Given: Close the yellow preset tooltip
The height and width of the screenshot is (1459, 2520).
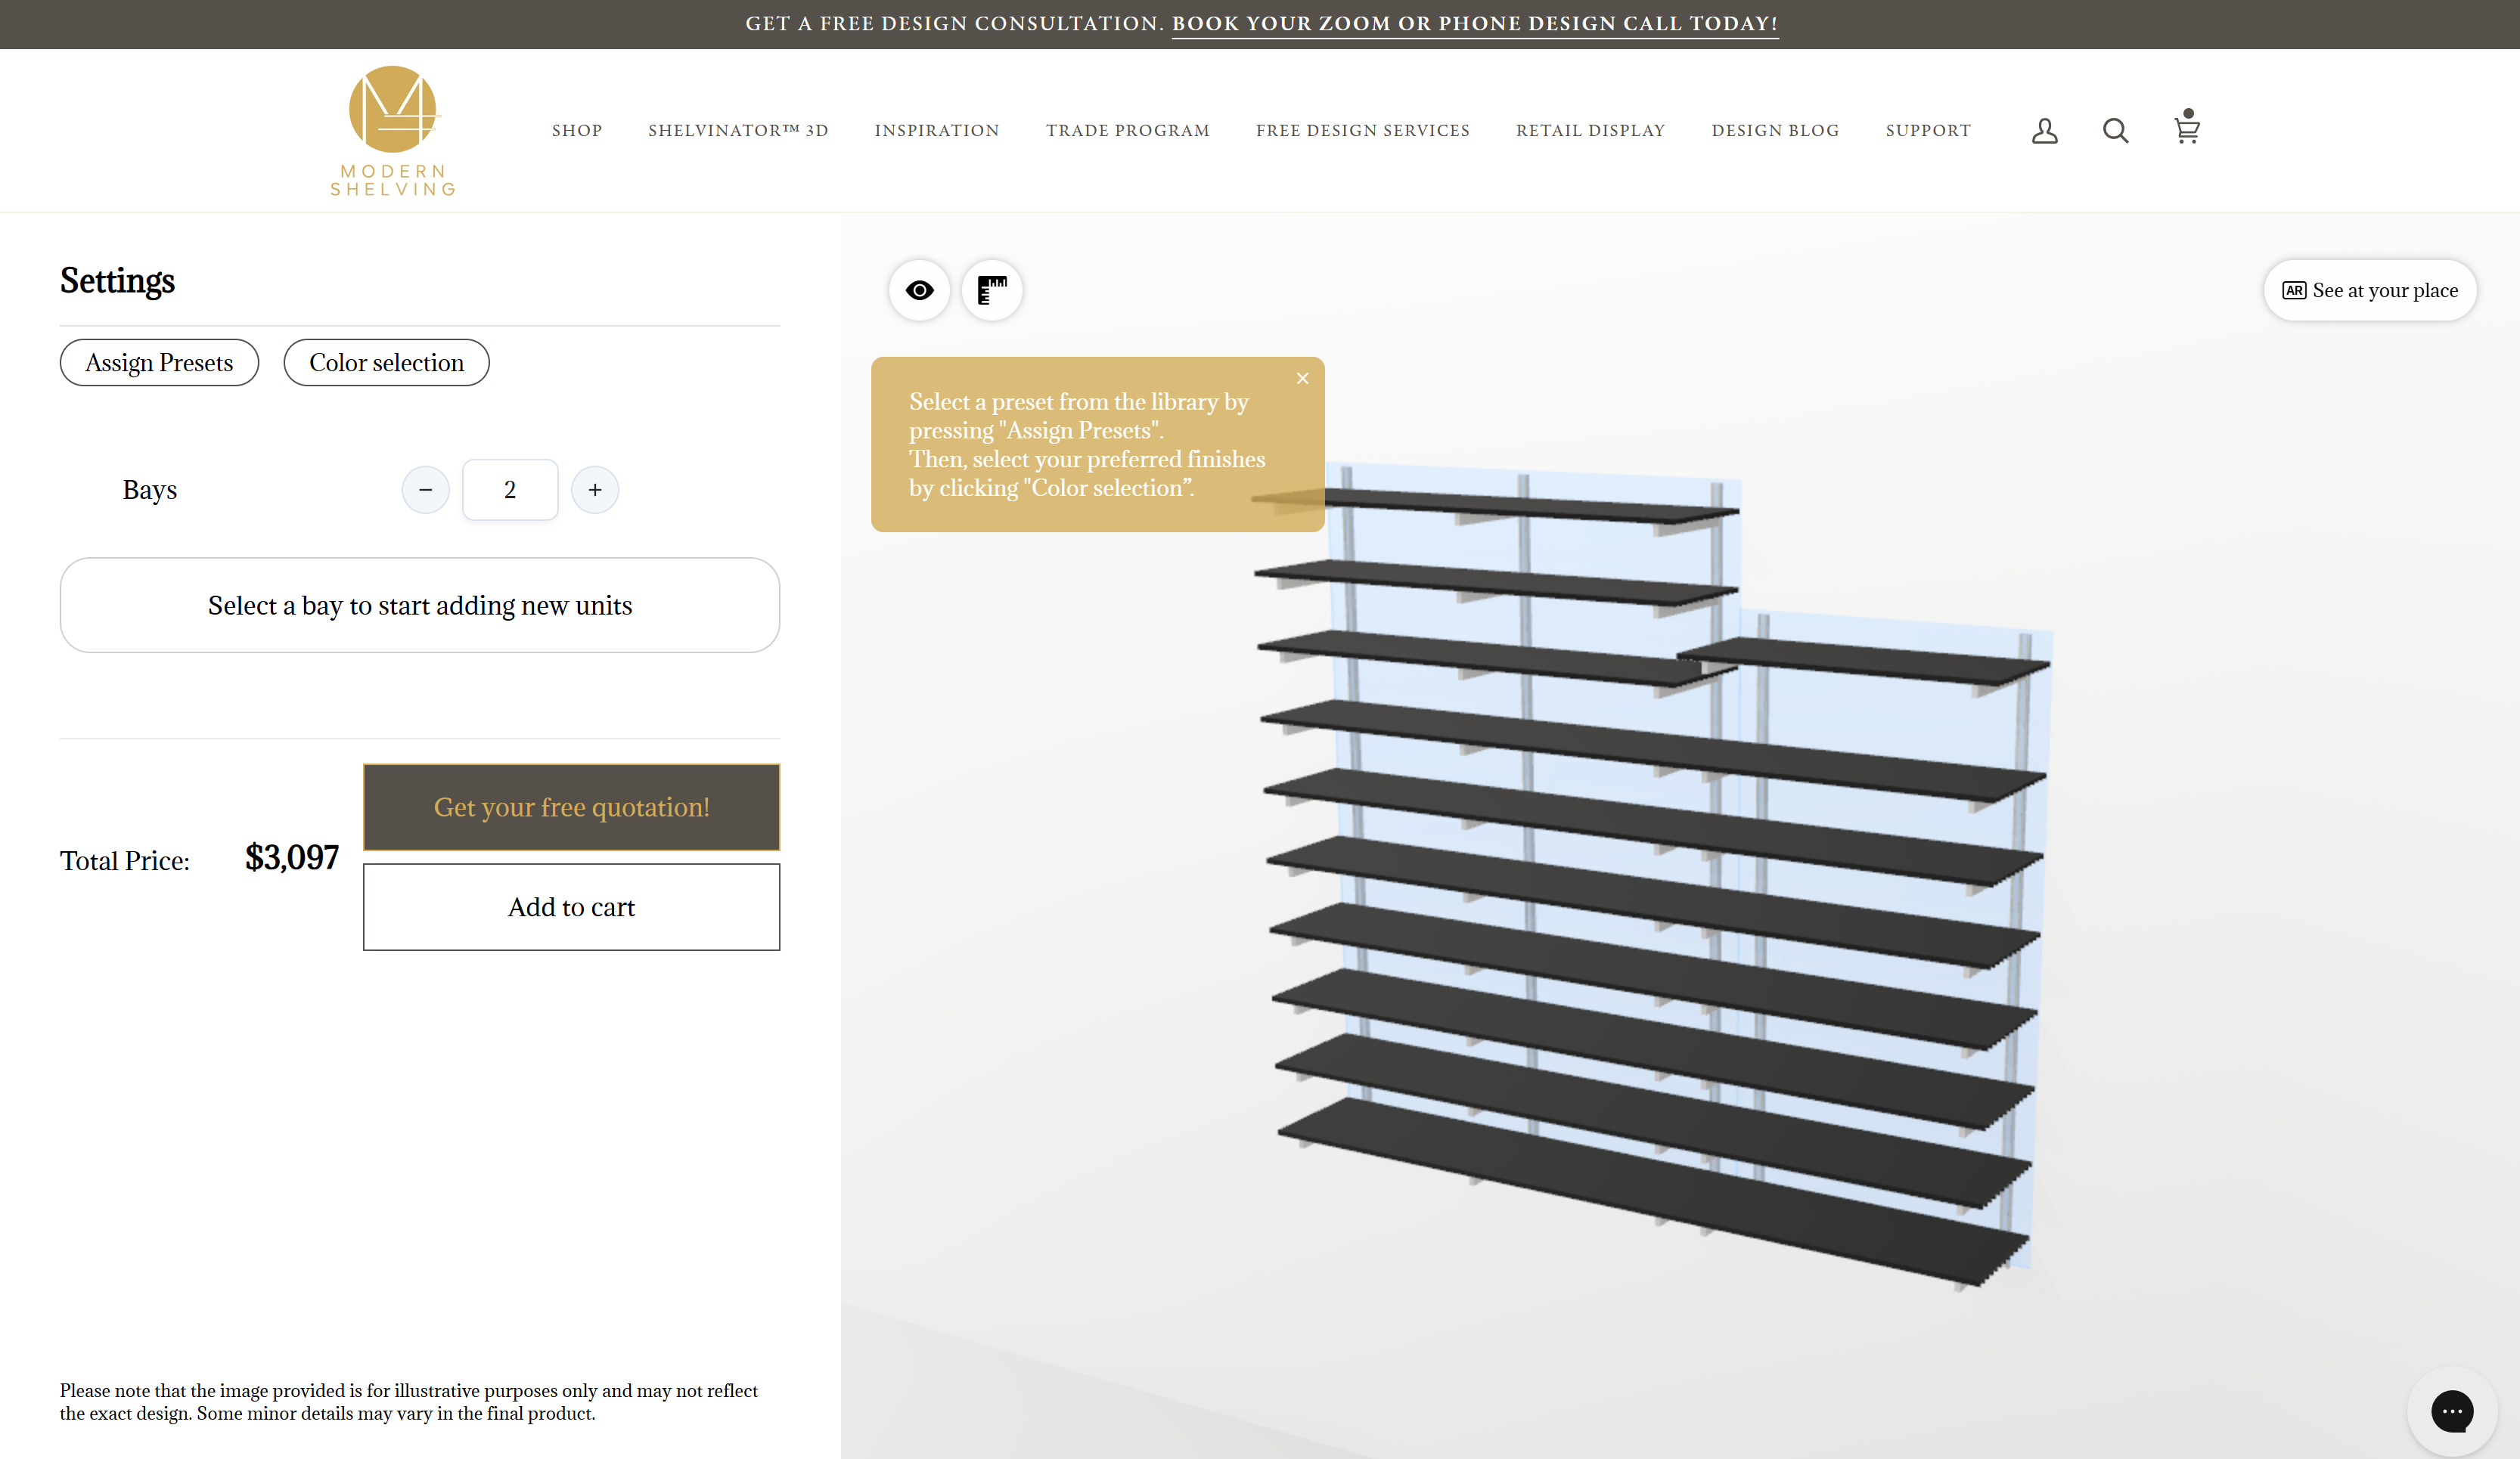Looking at the screenshot, I should [x=1302, y=378].
